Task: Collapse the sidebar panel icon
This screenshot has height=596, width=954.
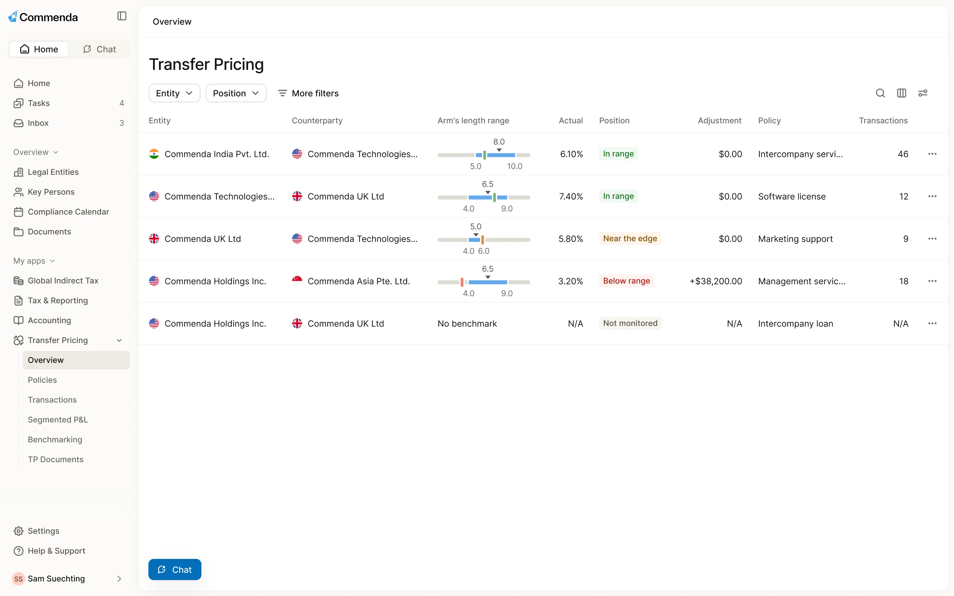Action: [x=122, y=16]
